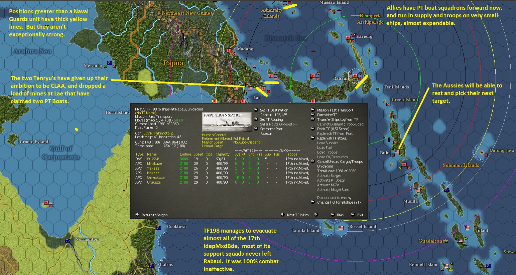Toggle the yellow Unload Cargo setting

[x=213, y=146]
